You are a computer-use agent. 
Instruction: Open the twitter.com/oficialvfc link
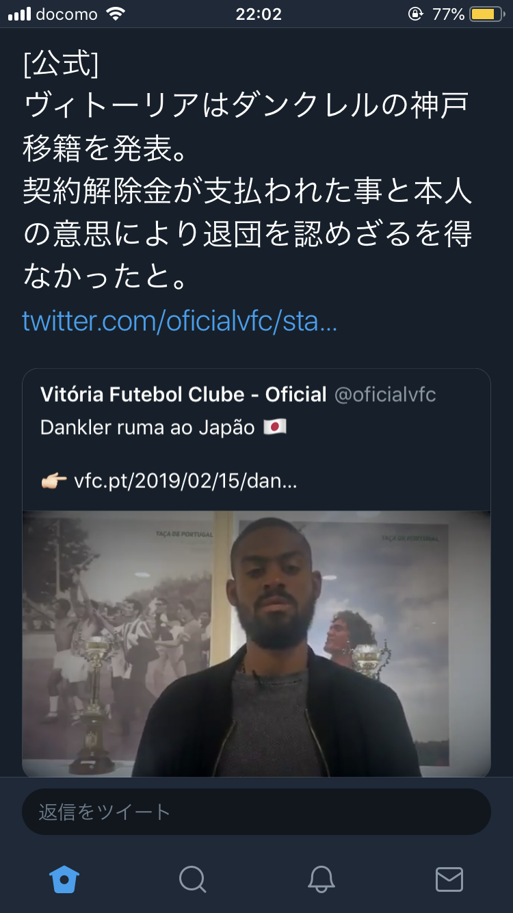click(180, 320)
